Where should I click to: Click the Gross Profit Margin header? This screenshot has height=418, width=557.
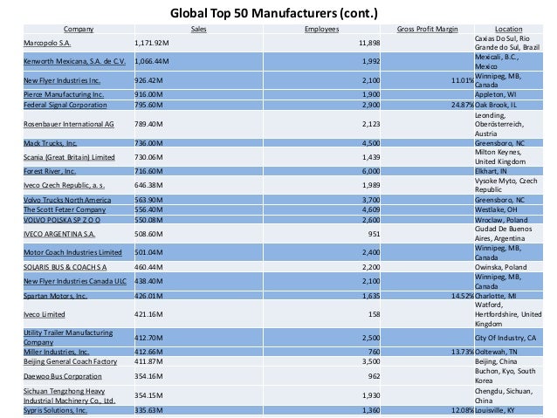click(x=427, y=29)
